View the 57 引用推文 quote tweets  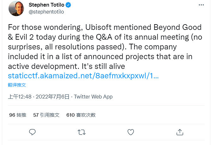(x=46, y=115)
